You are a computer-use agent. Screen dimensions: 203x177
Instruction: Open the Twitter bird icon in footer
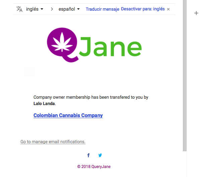[x=100, y=155]
